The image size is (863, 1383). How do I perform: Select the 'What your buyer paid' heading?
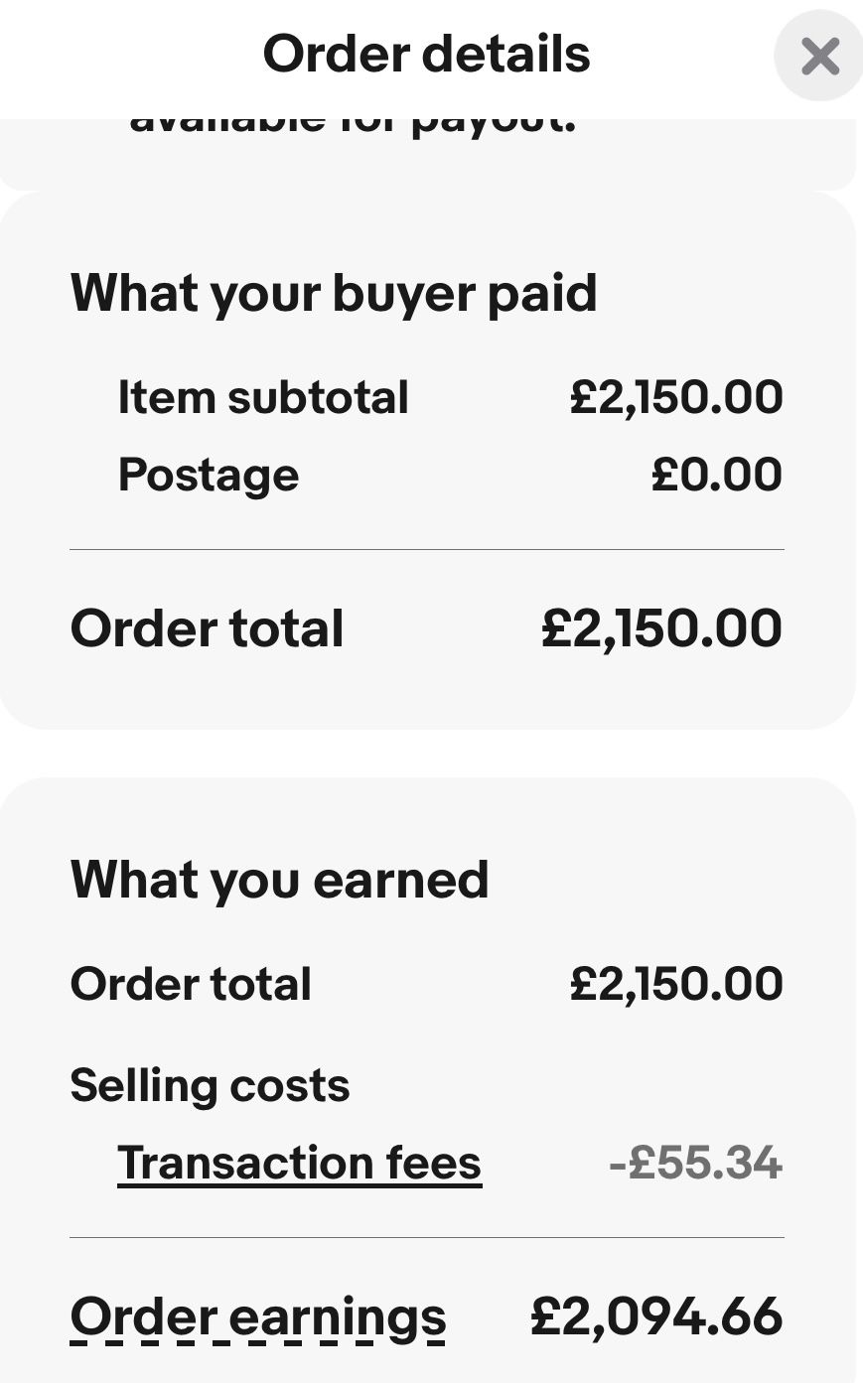tap(334, 293)
